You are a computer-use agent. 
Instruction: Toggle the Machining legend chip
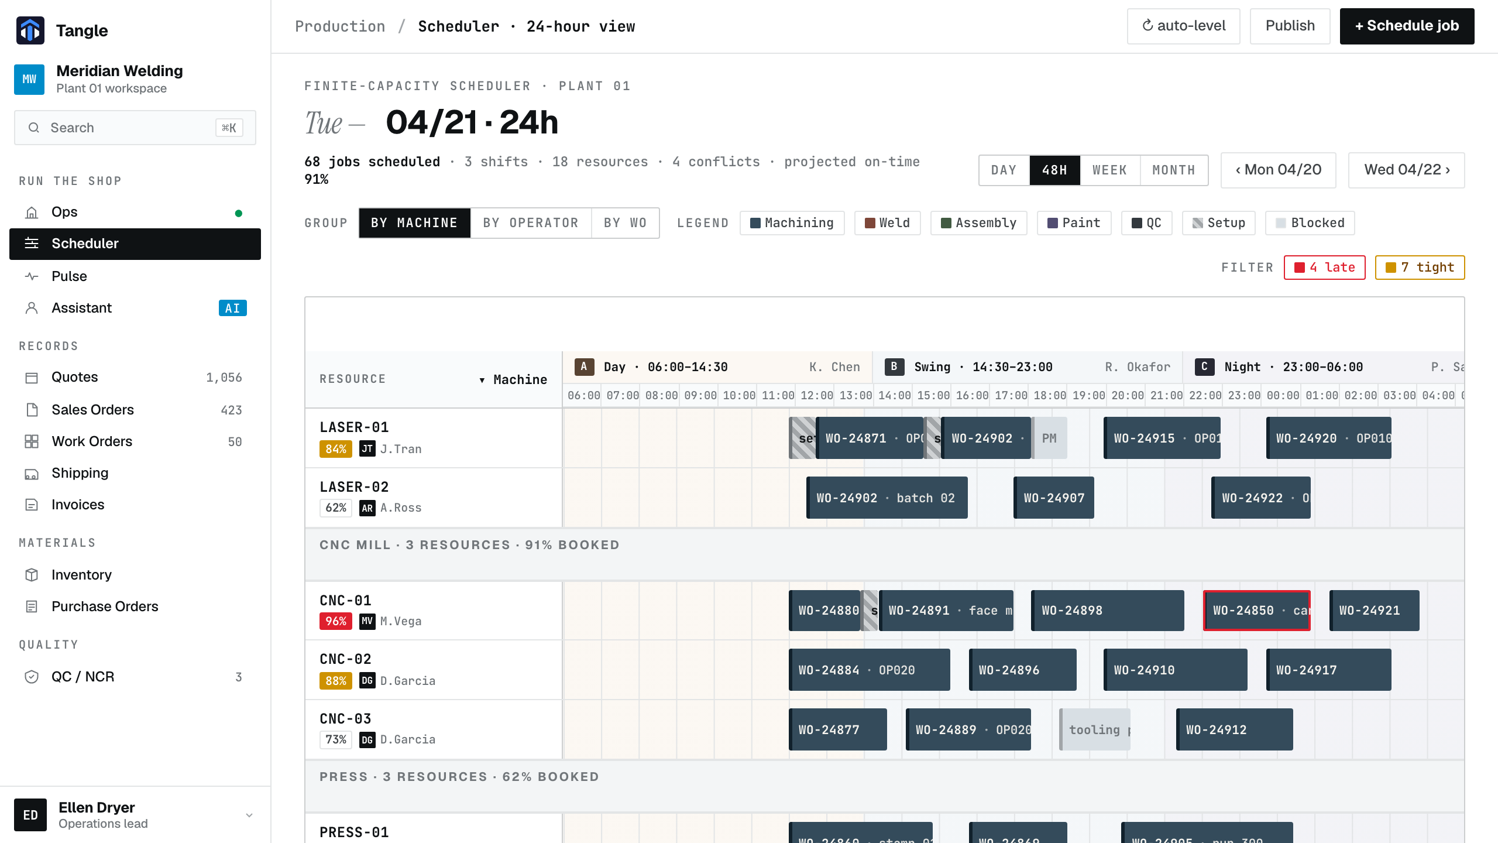click(x=792, y=223)
